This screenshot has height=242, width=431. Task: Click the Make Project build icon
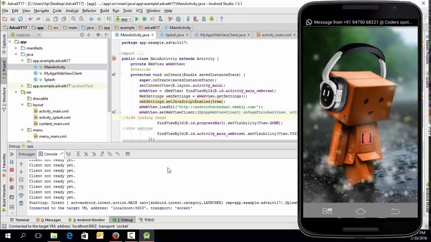(x=109, y=19)
